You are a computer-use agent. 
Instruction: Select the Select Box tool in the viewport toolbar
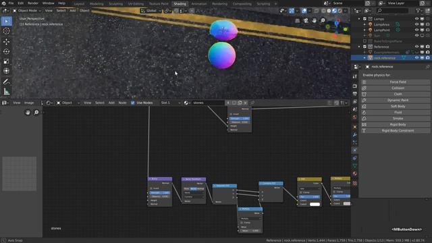pyautogui.click(x=6, y=21)
